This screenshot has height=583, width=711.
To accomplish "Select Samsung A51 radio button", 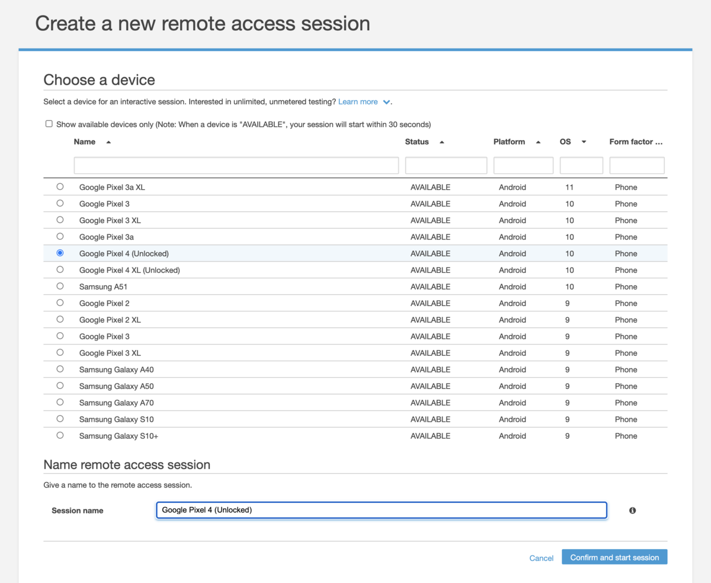I will pos(60,286).
